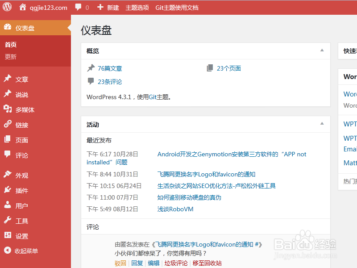This screenshot has height=268, width=357.
Task: Click the 评论 speech bubble sidebar icon
Action: pos(8,154)
